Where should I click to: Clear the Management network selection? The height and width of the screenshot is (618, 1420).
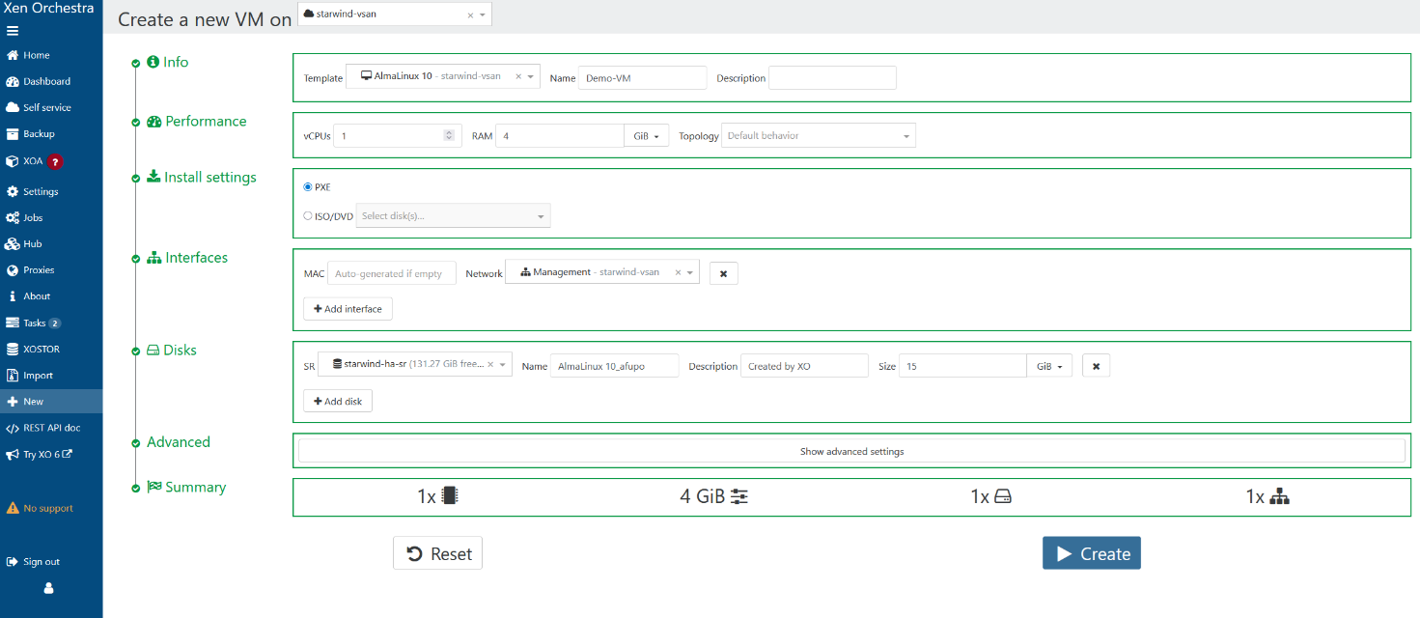pos(678,273)
